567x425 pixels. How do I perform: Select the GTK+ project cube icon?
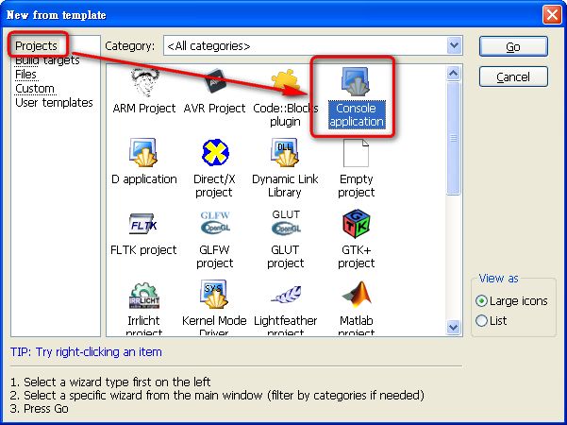[x=357, y=223]
